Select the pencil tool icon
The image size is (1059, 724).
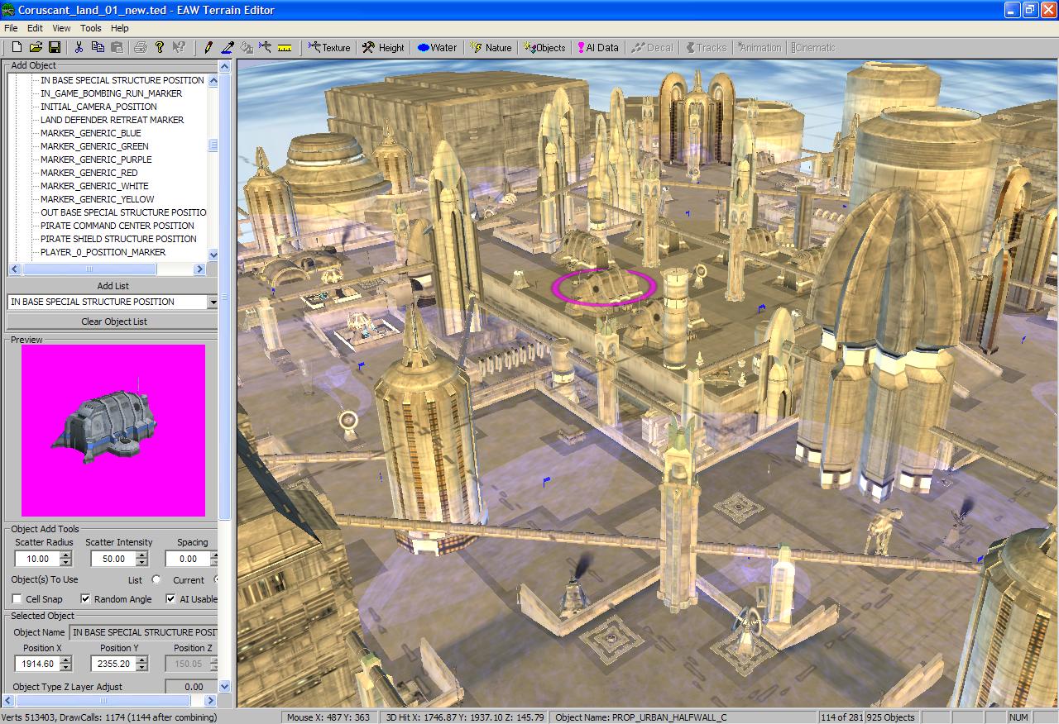tap(208, 48)
